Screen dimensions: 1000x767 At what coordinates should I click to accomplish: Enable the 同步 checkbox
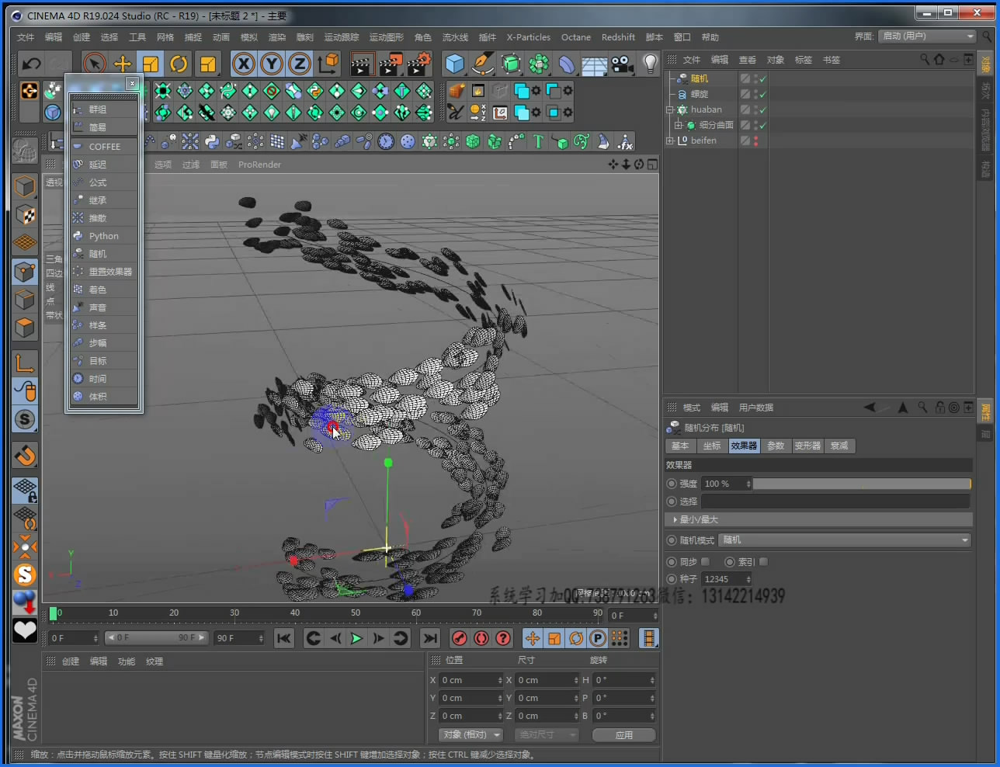coord(705,561)
